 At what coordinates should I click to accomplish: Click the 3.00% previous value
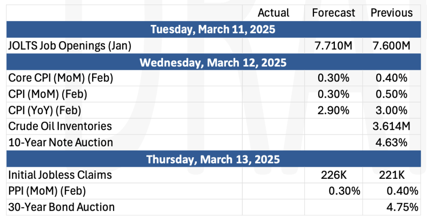pyautogui.click(x=392, y=110)
